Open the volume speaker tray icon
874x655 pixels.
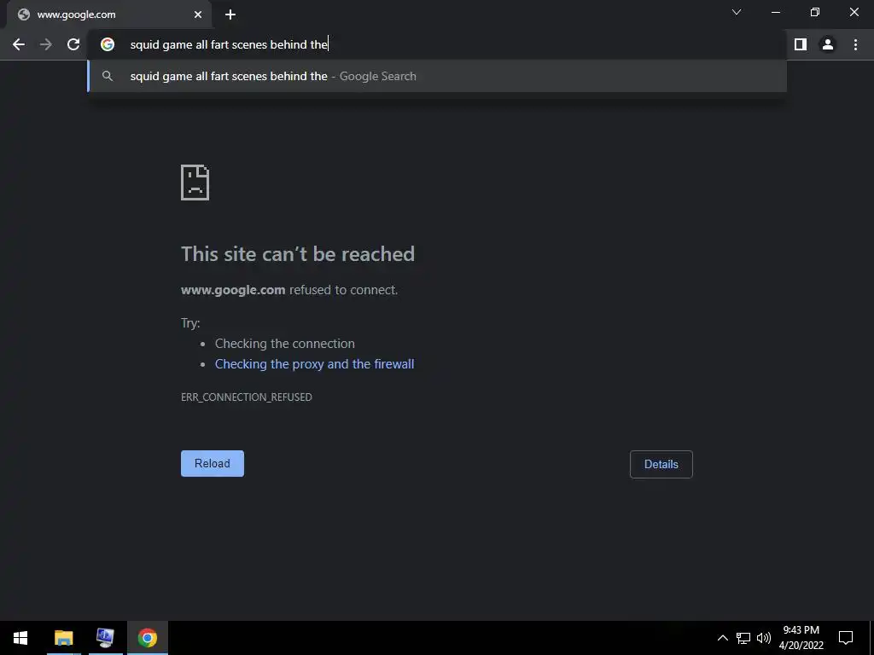coord(764,638)
